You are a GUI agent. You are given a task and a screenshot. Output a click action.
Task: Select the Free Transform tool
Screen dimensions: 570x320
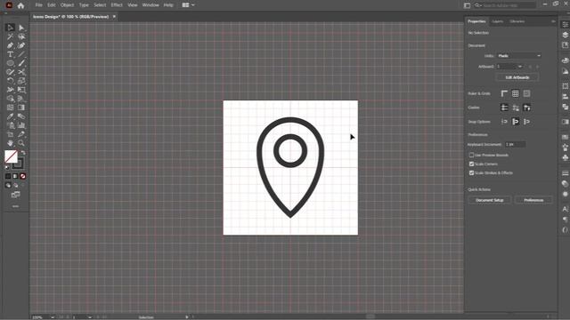[21, 90]
